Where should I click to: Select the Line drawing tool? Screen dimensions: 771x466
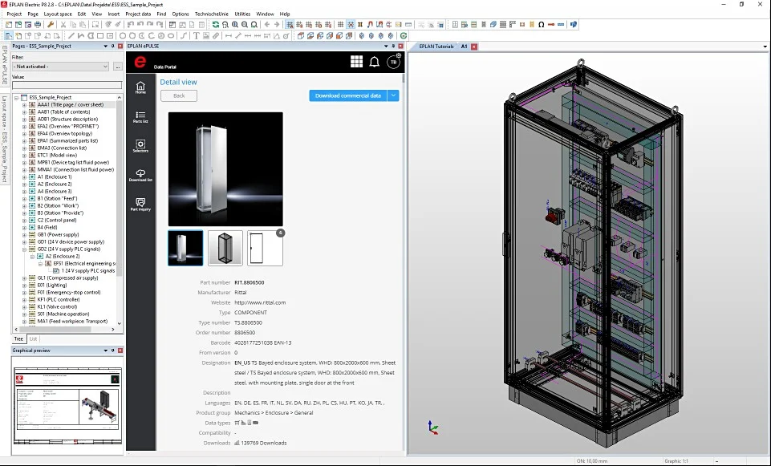71,36
